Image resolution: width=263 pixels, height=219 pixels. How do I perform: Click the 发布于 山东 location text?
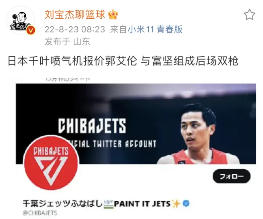67,42
